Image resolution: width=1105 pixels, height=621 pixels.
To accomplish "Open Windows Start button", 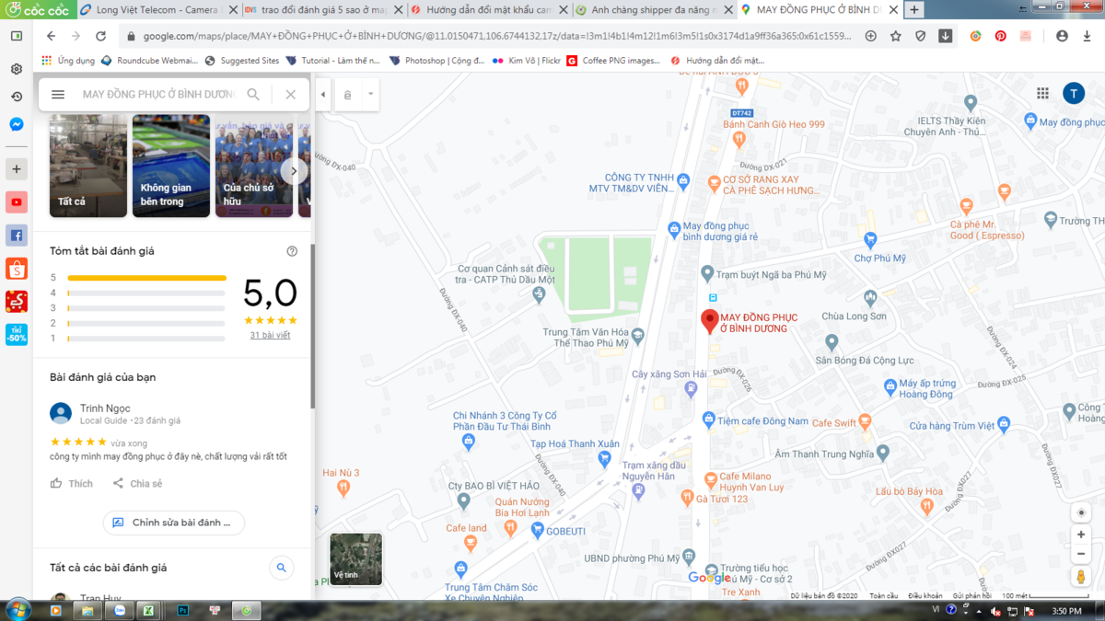I will point(18,610).
